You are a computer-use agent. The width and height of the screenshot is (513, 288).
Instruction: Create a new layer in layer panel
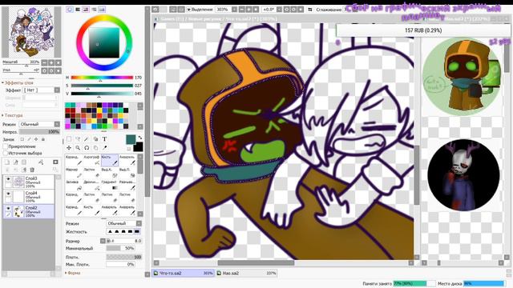pyautogui.click(x=7, y=162)
